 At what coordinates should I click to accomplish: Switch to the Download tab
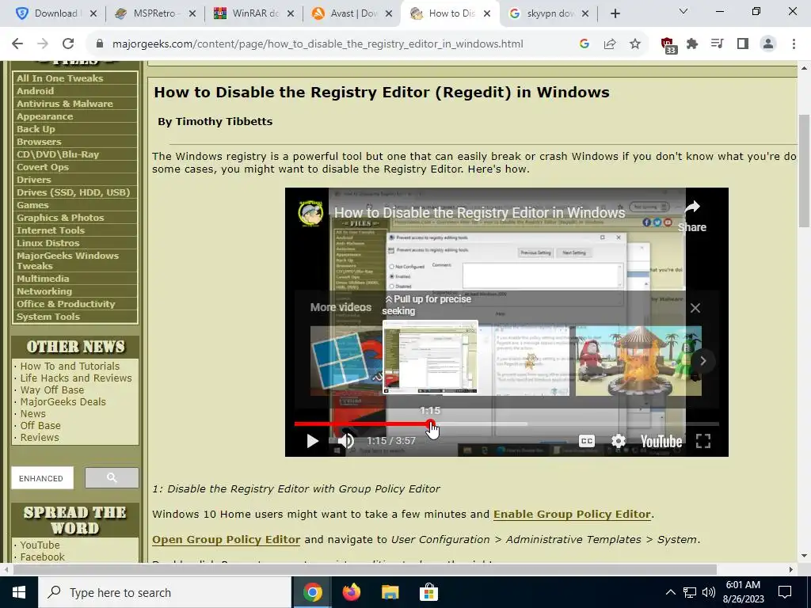(x=57, y=13)
